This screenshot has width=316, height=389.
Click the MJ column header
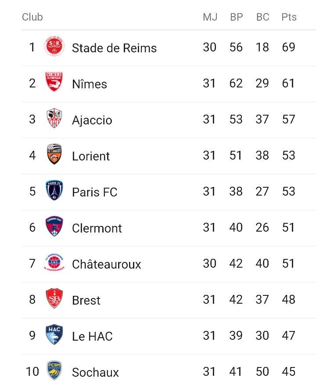coord(210,17)
